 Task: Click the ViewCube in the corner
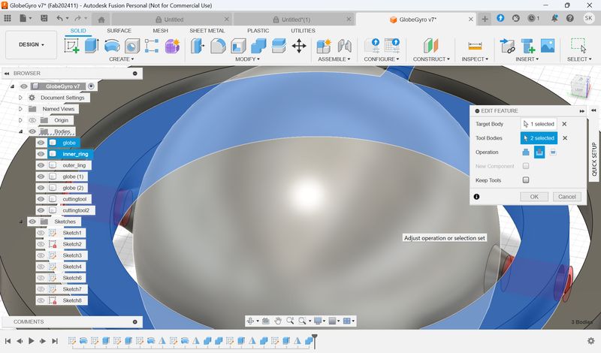tap(578, 86)
